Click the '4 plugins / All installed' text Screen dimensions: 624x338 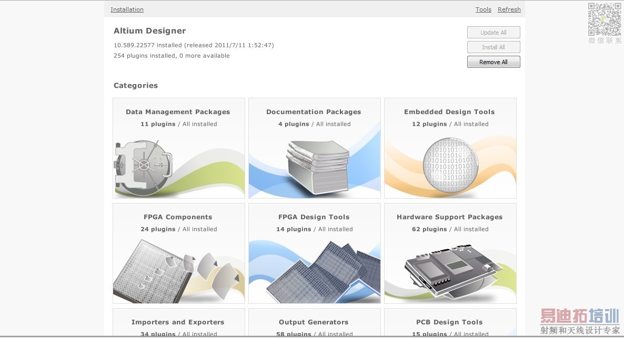point(315,124)
